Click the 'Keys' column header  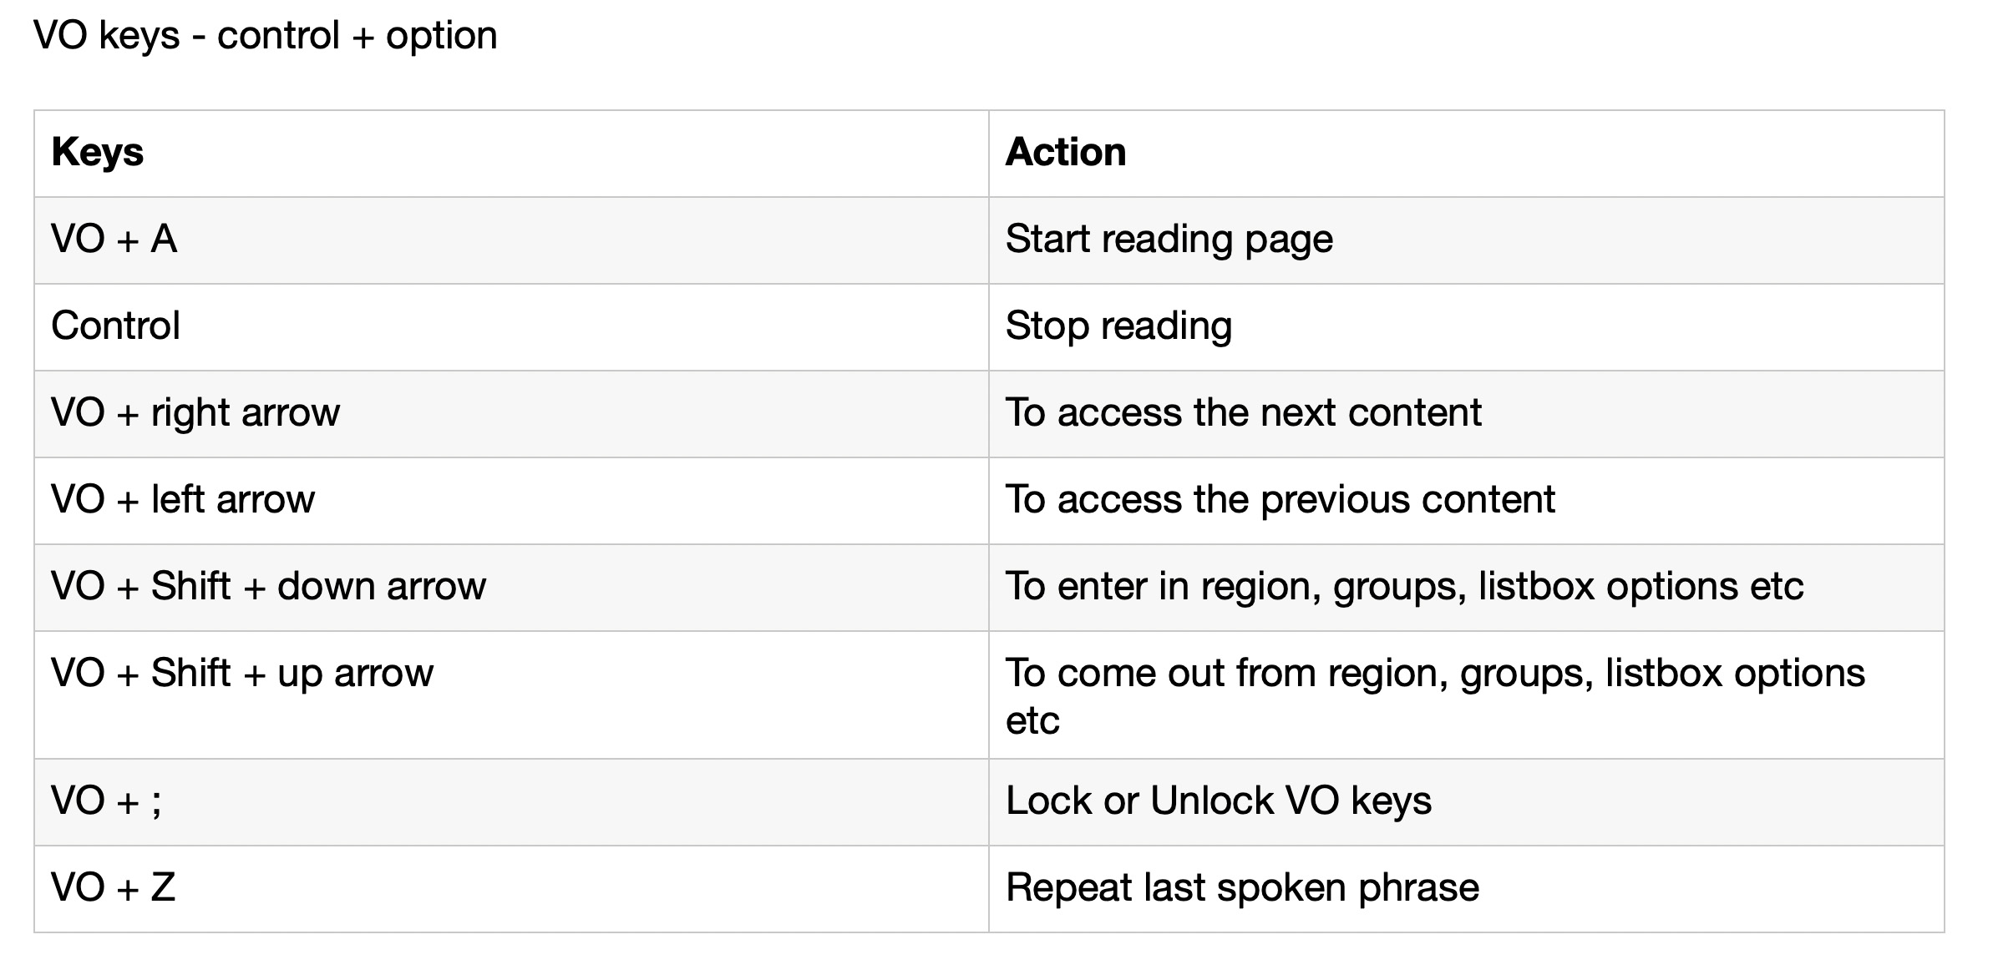click(x=98, y=153)
